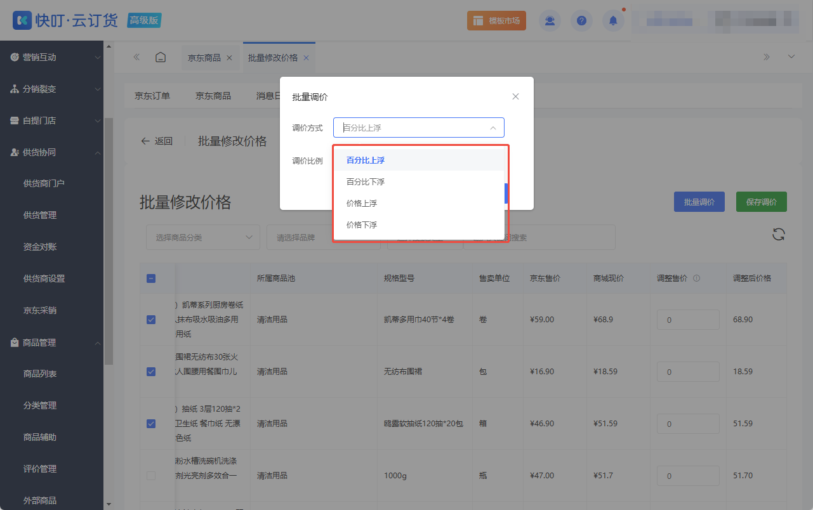This screenshot has height=510, width=813.
Task: Click the 京东售价 column header
Action: (x=545, y=278)
